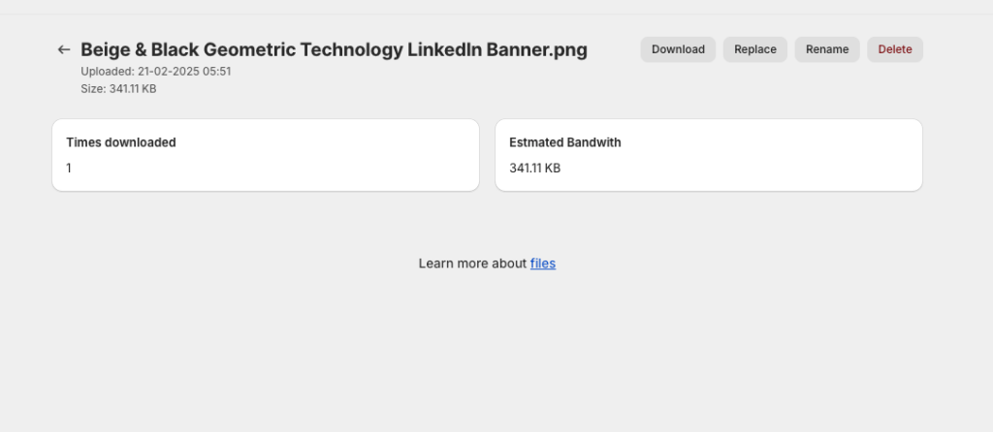
Task: Click the 'Uploaded:' label under the title
Action: [x=108, y=72]
